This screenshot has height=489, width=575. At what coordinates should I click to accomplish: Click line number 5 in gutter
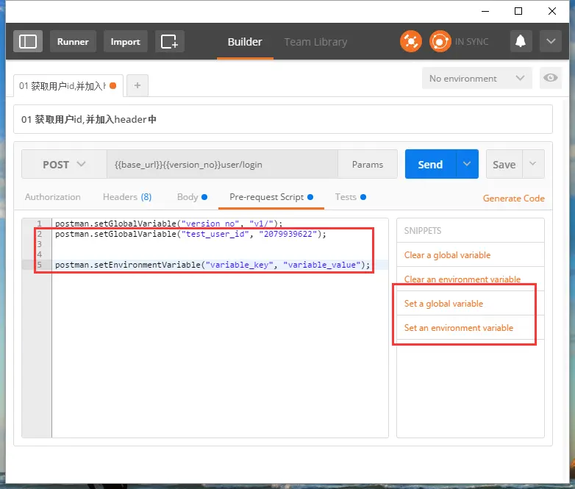pos(39,265)
